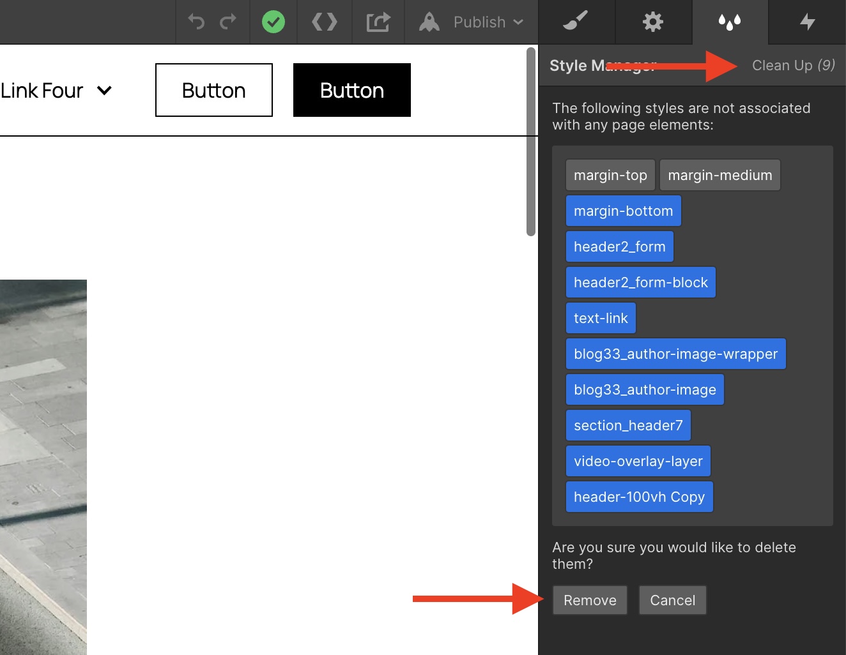Viewport: 846px width, 655px height.
Task: Click the Undo arrow icon
Action: [196, 22]
